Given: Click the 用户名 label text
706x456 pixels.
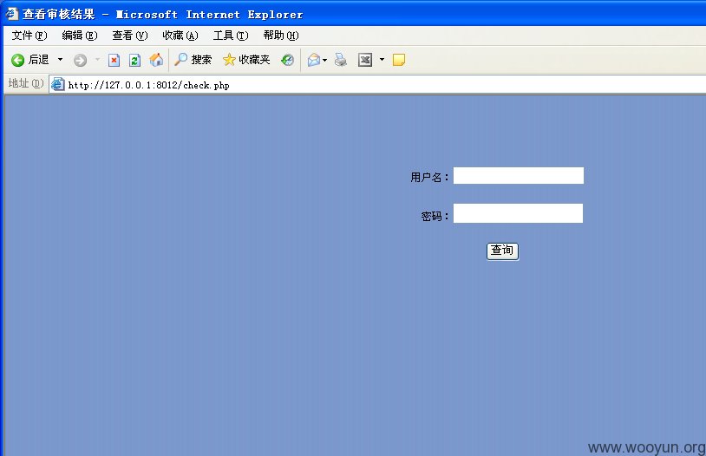Looking at the screenshot, I should click(x=429, y=178).
